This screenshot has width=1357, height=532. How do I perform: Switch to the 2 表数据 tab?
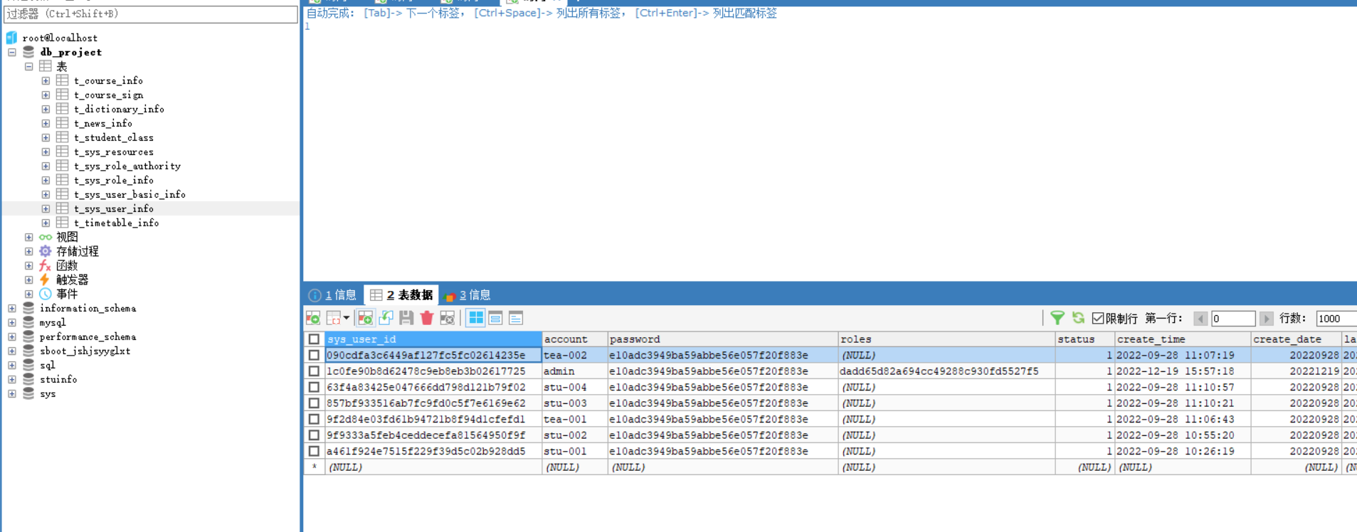pos(402,295)
